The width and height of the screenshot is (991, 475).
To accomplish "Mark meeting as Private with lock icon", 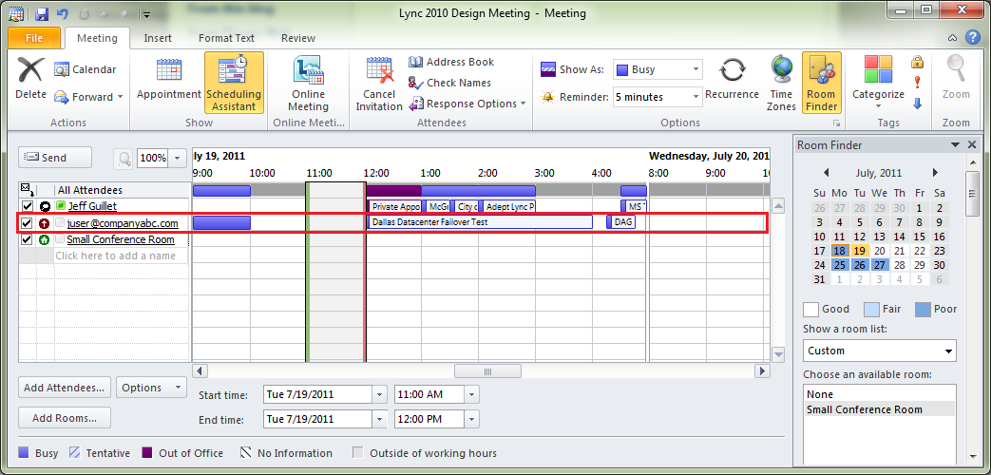I will (x=917, y=62).
